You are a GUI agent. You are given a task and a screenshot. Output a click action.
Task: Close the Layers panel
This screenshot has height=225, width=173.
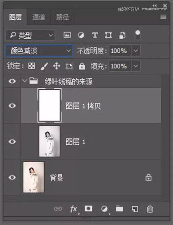[x=165, y=6]
